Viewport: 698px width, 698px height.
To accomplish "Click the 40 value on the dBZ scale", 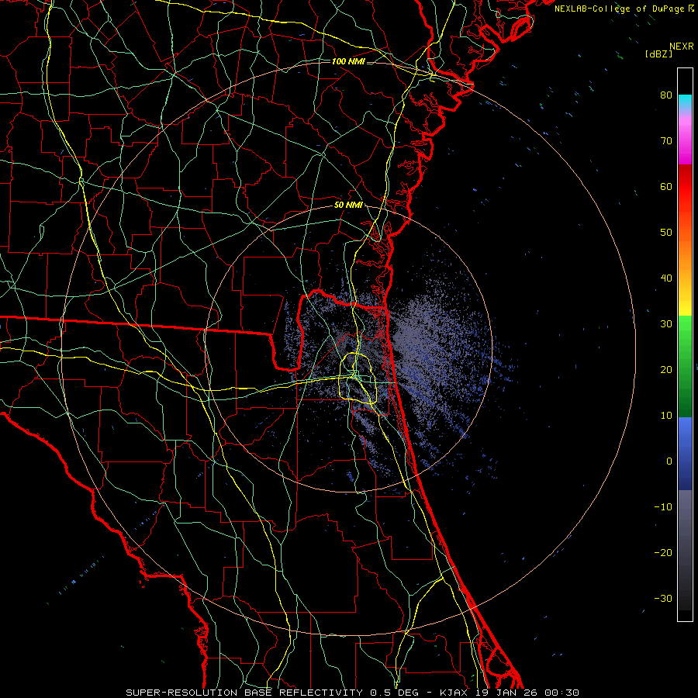I will pyautogui.click(x=666, y=278).
